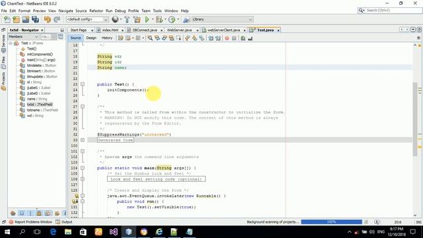The image size is (423, 238).
Task: Toggle sixth filter button at Navigator bottom
Action: point(57,214)
